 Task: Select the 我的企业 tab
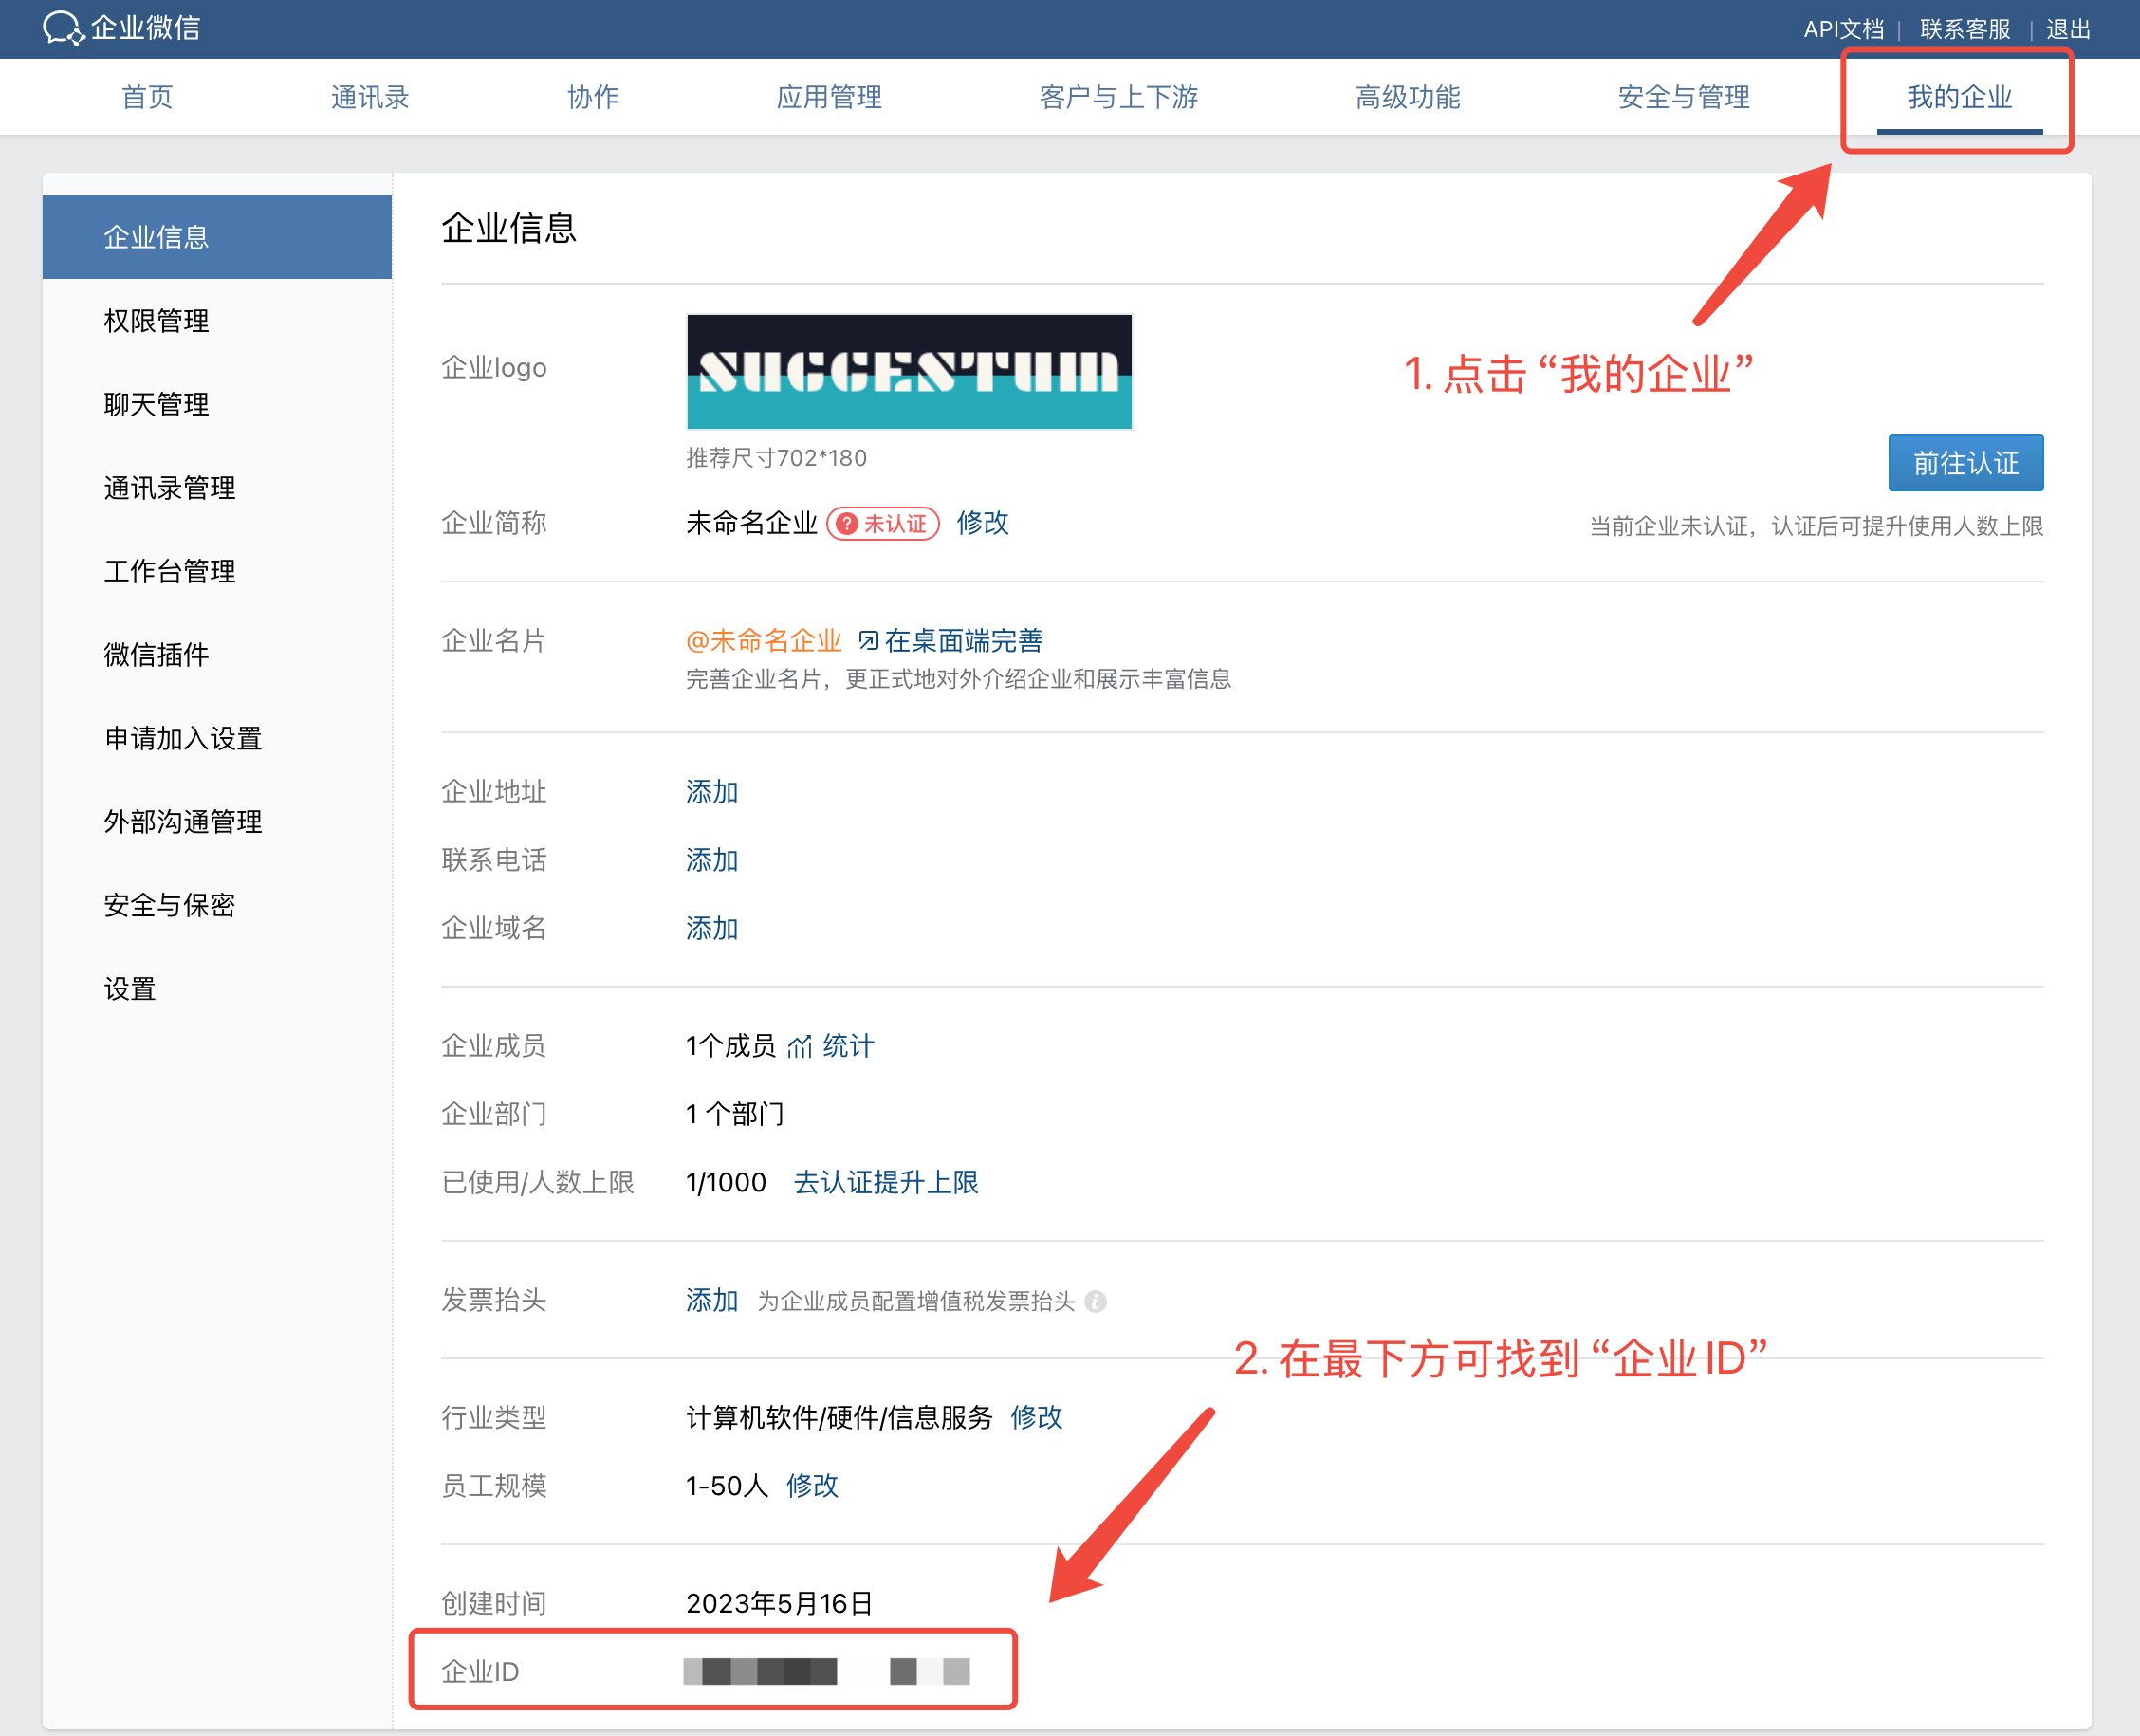pyautogui.click(x=1959, y=97)
